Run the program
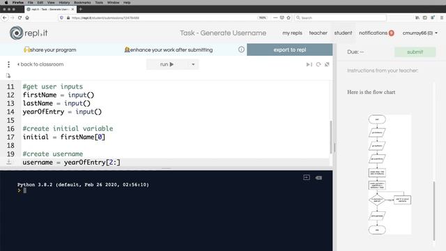The image size is (446, 251). pyautogui.click(x=167, y=65)
